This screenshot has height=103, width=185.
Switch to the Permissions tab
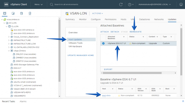coord(111,19)
